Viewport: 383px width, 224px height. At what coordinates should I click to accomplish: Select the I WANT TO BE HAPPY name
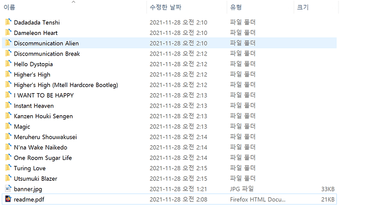pyautogui.click(x=44, y=95)
